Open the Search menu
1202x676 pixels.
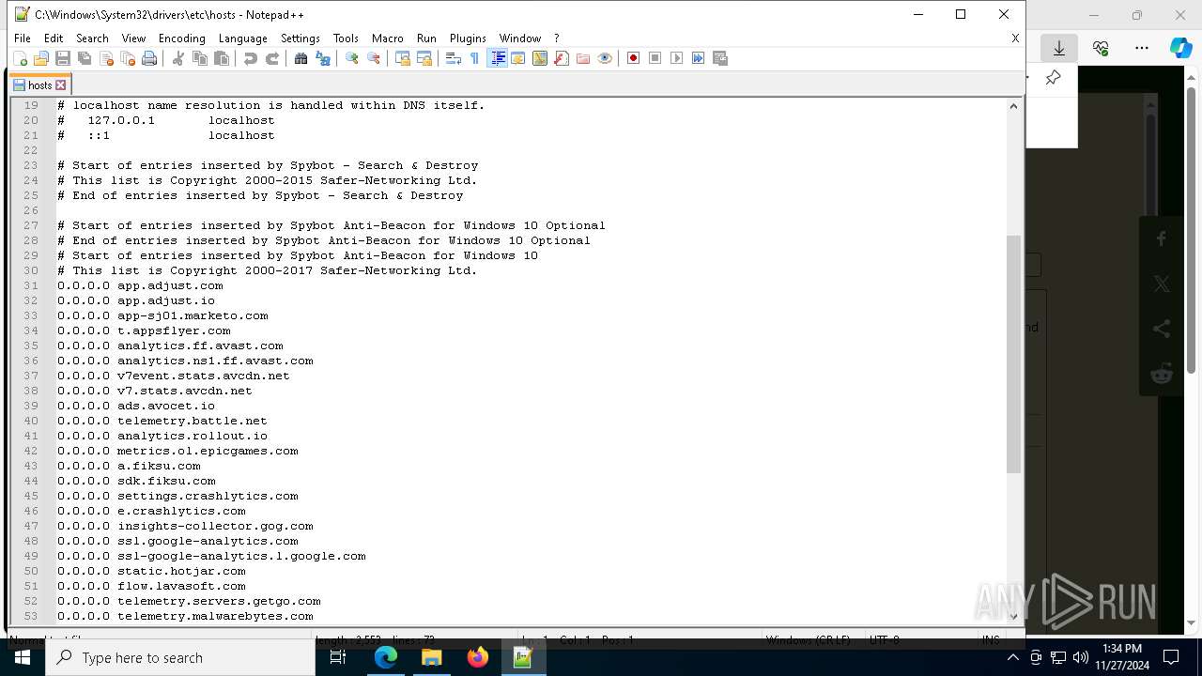tap(92, 38)
